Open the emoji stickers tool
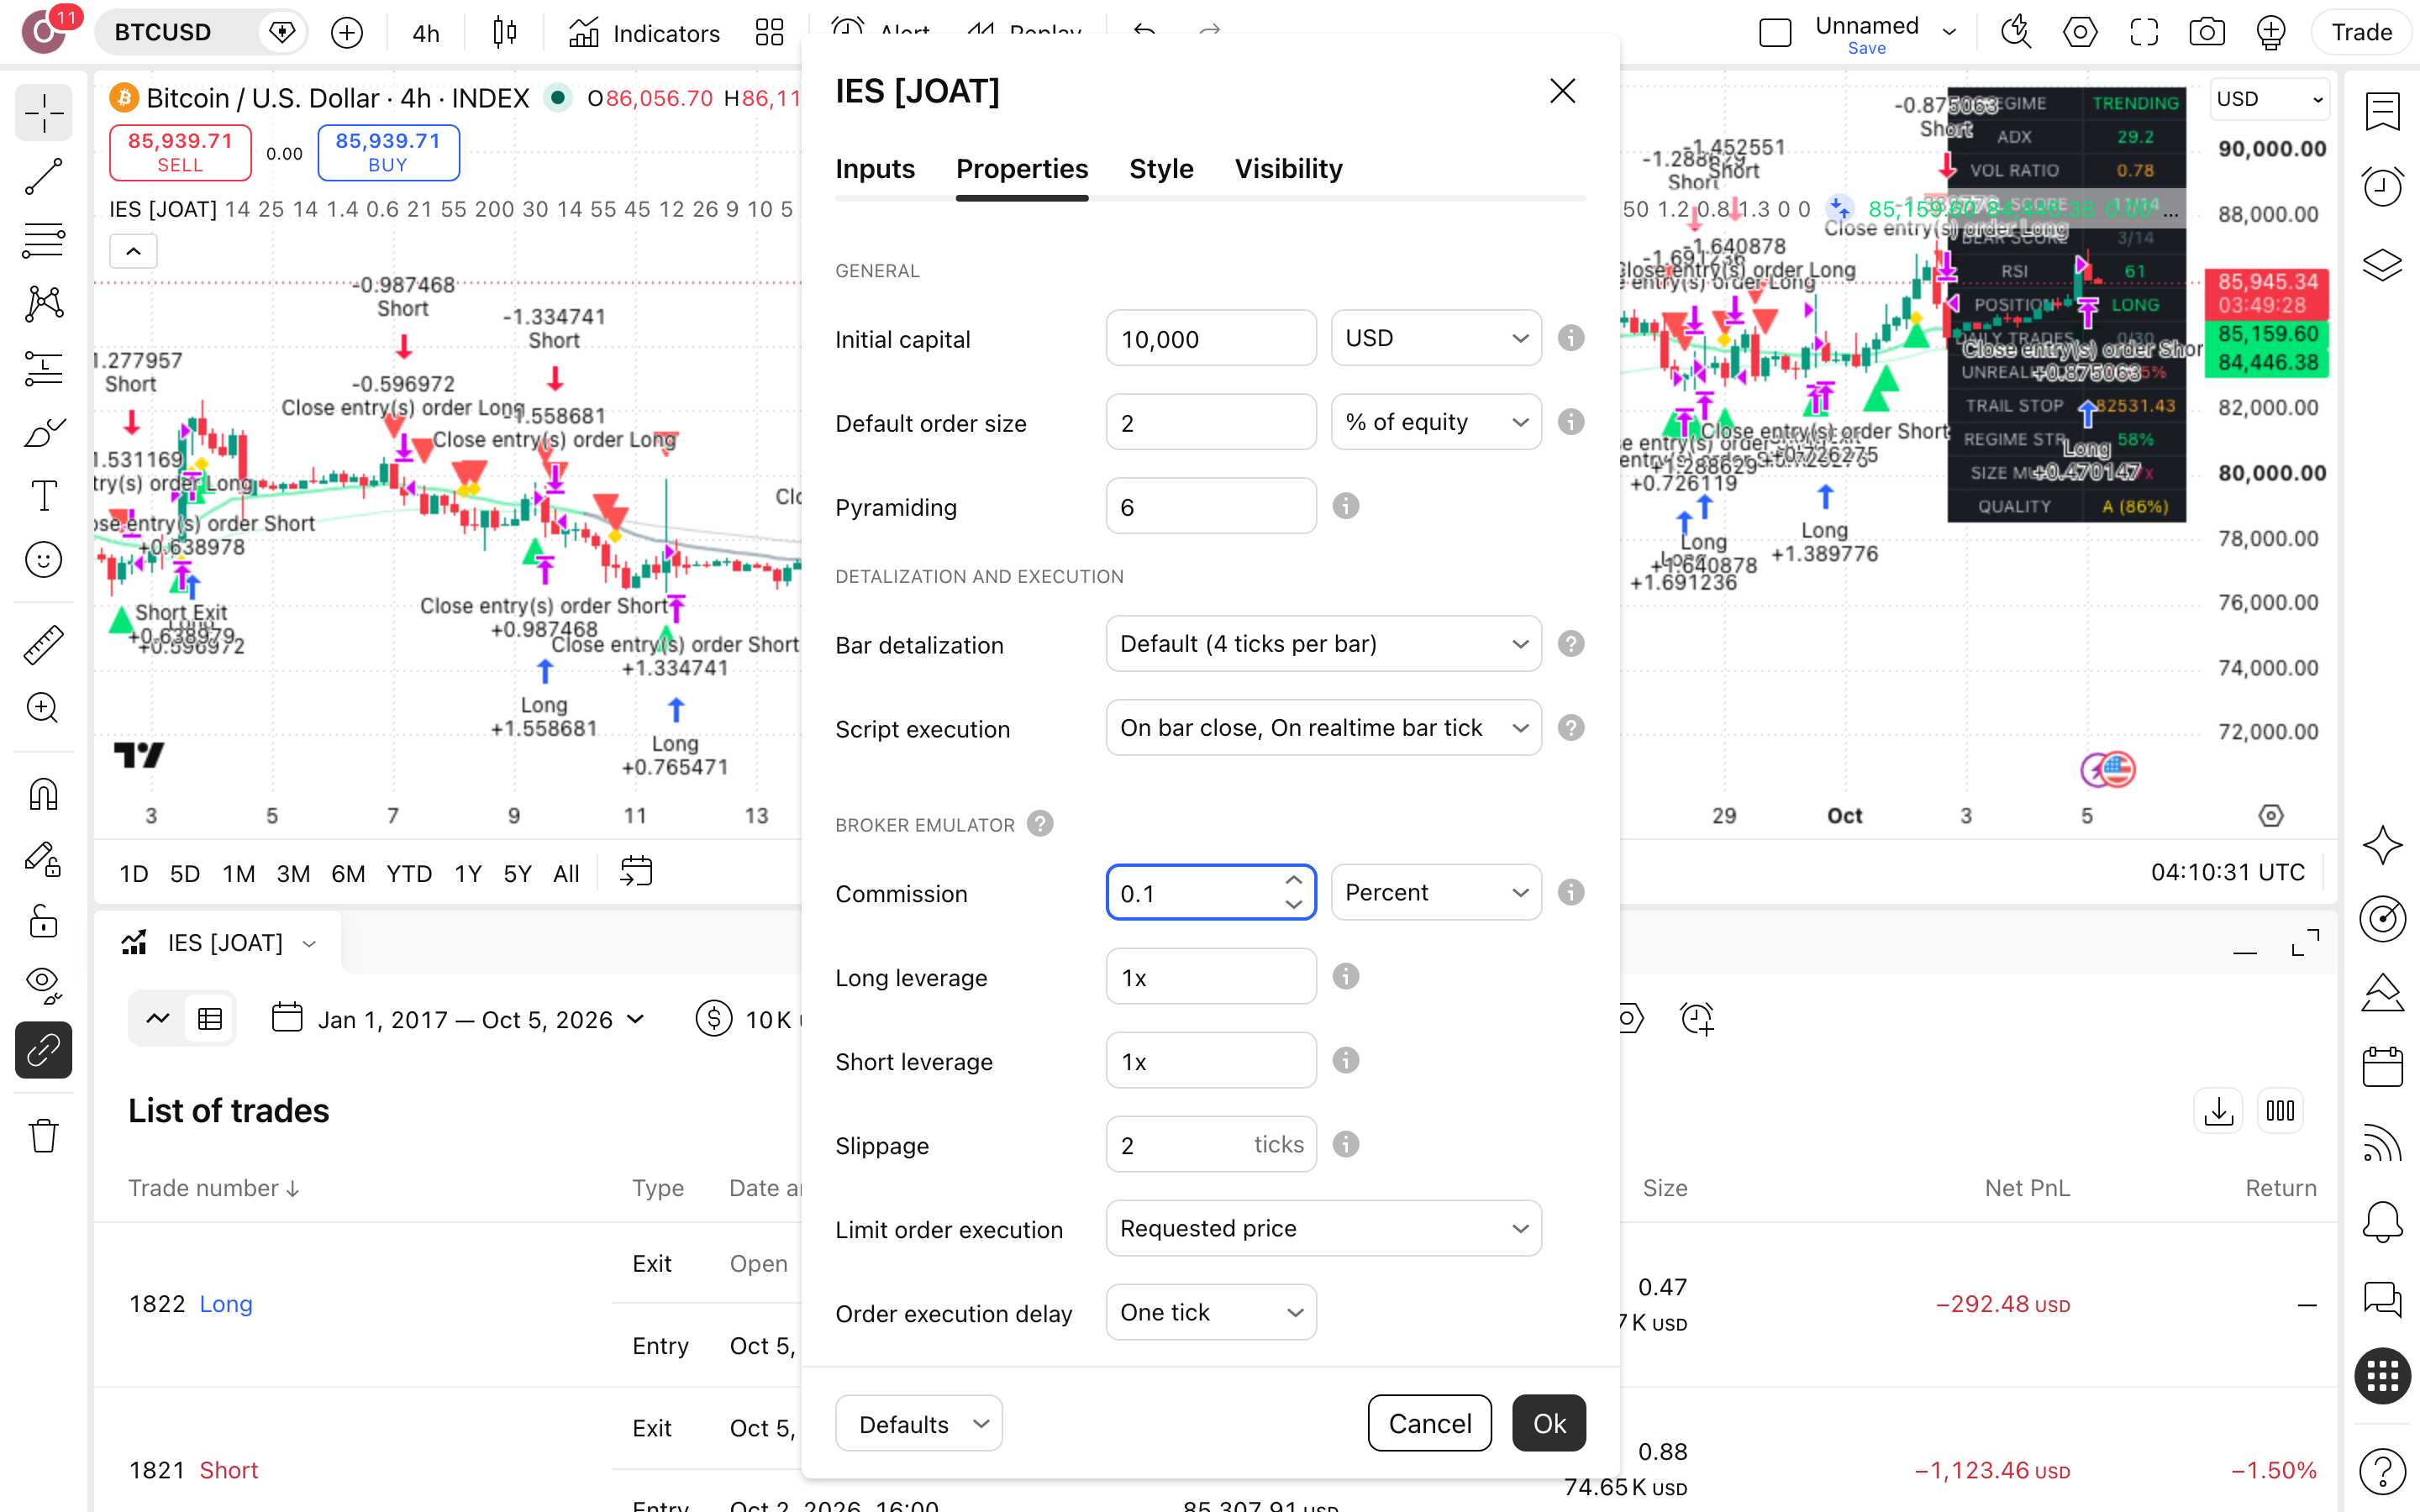 tap(43, 559)
